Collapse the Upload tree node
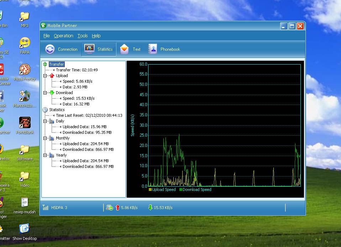Viewport: 341px width, 247px height. tap(45, 76)
